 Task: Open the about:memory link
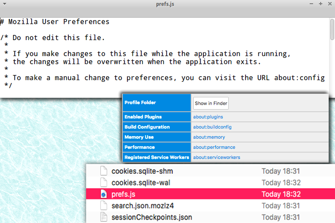tap(209, 137)
